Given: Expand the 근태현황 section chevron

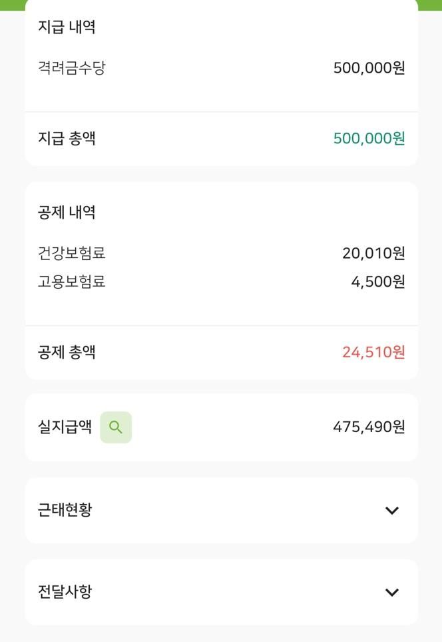Looking at the screenshot, I should pos(392,511).
